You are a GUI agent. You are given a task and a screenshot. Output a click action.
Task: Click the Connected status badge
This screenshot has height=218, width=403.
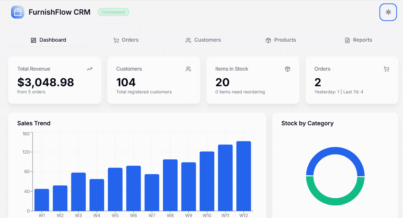pos(113,12)
